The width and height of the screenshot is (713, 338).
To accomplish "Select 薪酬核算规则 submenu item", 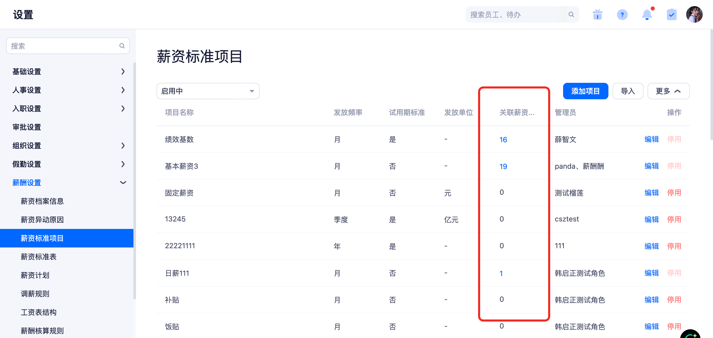I will point(42,331).
